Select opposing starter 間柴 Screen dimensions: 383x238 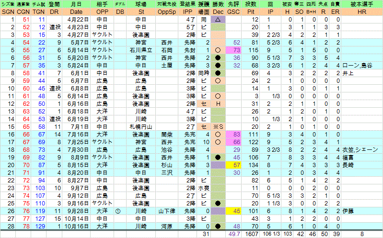[x=167, y=135]
